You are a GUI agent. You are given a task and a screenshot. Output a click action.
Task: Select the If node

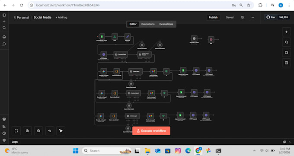(166, 71)
